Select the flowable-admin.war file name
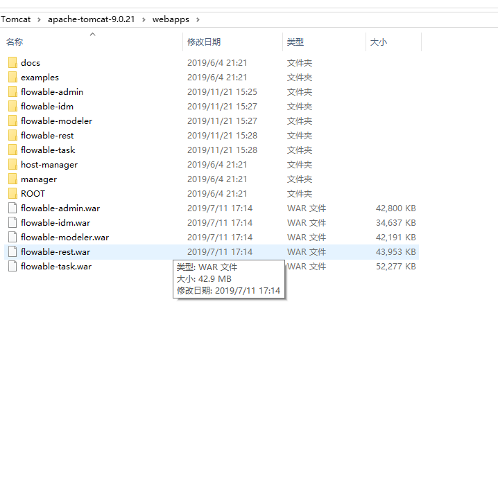This screenshot has height=482, width=498. pos(60,208)
